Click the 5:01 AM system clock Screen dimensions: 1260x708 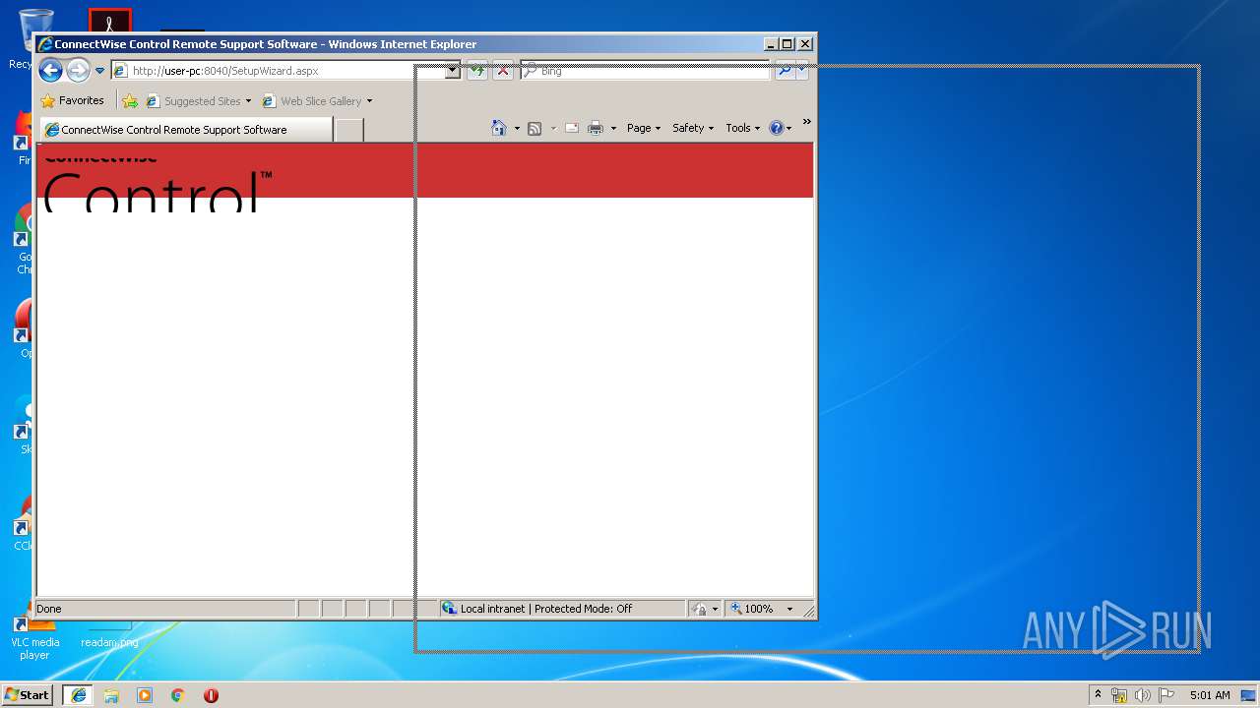(1210, 695)
